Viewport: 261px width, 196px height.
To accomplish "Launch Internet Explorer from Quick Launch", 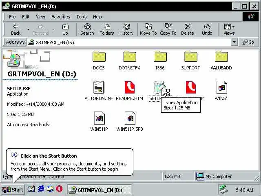I will pos(41,189).
